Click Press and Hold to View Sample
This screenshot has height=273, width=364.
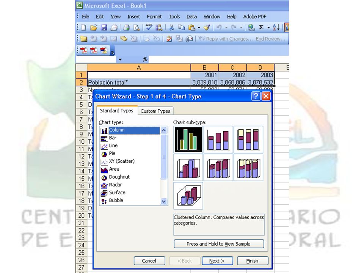pyautogui.click(x=219, y=244)
